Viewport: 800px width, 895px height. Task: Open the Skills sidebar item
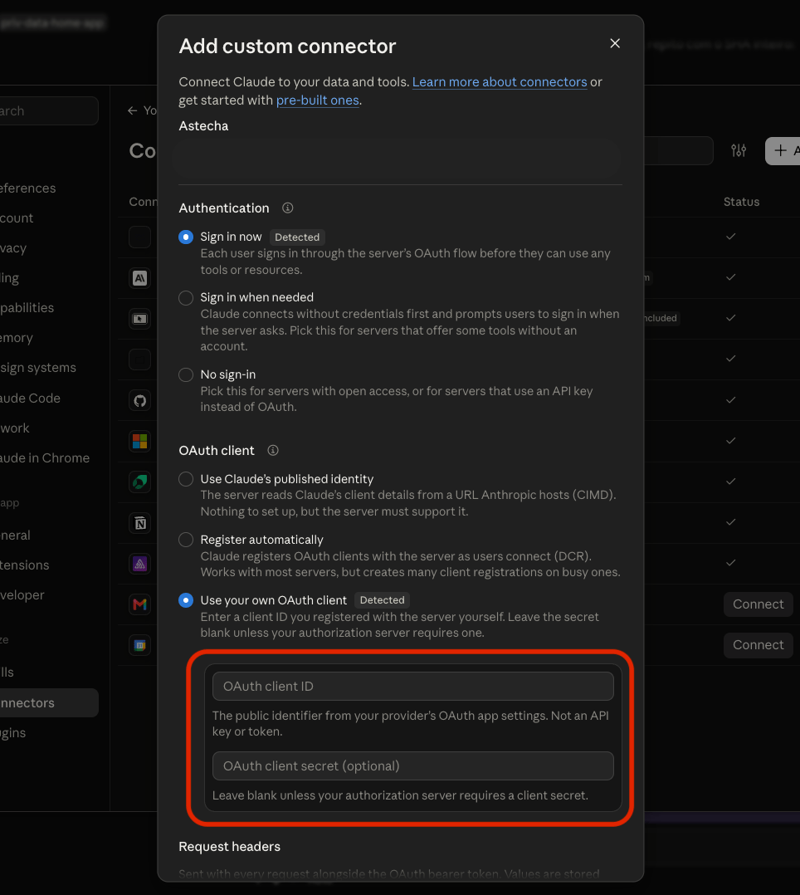(x=7, y=672)
